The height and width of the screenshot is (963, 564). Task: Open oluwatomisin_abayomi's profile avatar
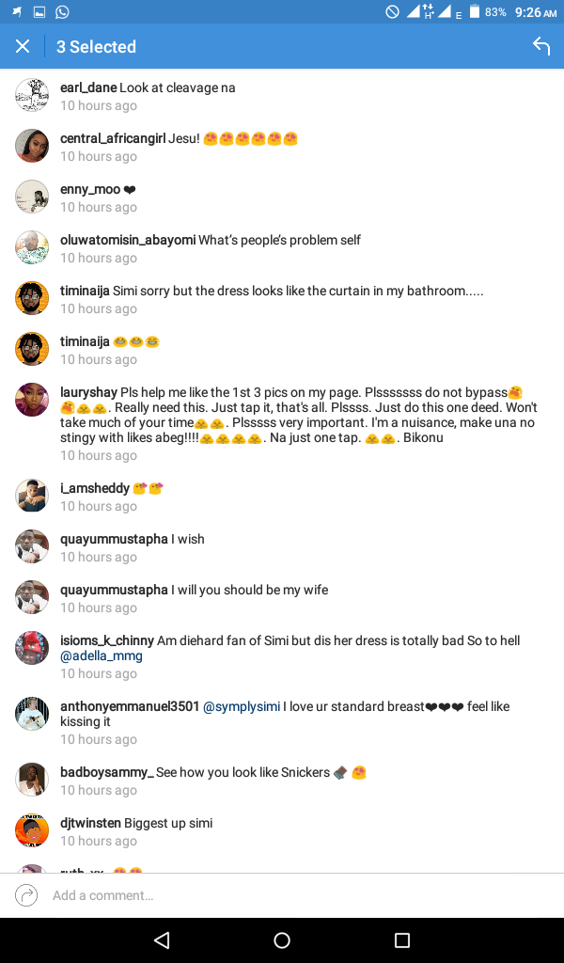(32, 247)
